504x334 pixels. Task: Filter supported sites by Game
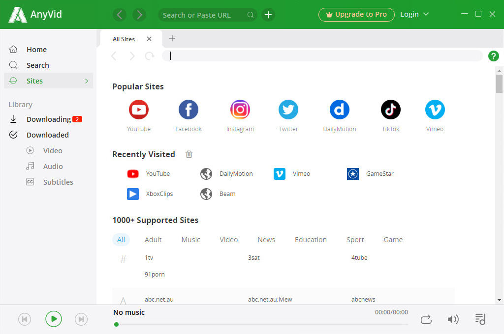(x=393, y=240)
